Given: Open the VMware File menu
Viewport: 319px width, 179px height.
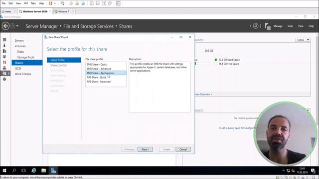Looking at the screenshot, I should pyautogui.click(x=3, y=3).
